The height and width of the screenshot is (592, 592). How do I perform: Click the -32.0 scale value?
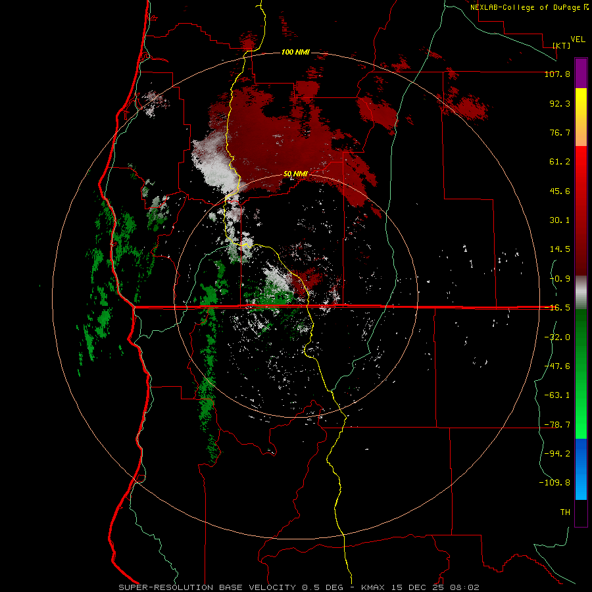pyautogui.click(x=557, y=337)
